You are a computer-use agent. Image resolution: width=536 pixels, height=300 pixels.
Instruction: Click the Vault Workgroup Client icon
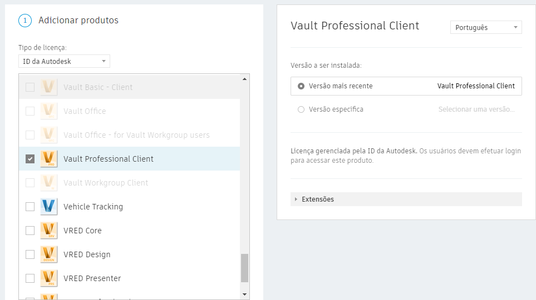[49, 183]
